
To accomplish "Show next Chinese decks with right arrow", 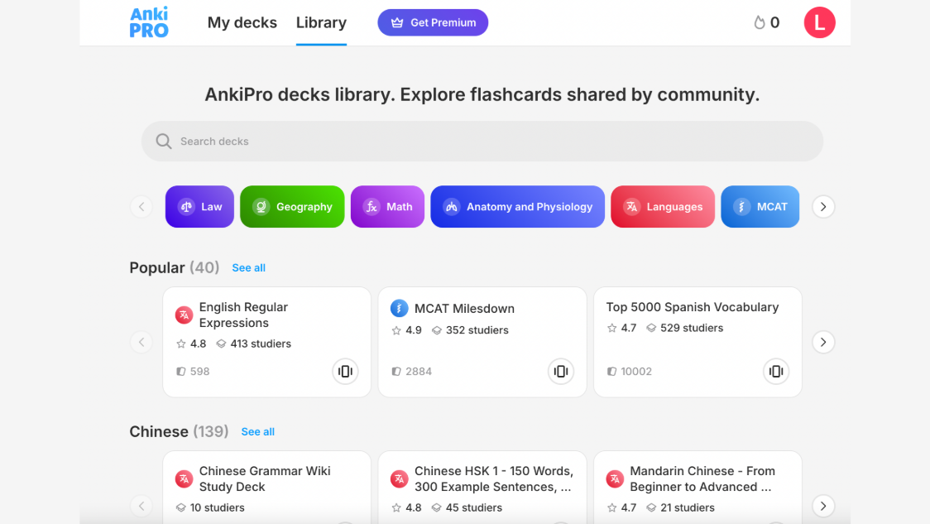I will click(822, 505).
